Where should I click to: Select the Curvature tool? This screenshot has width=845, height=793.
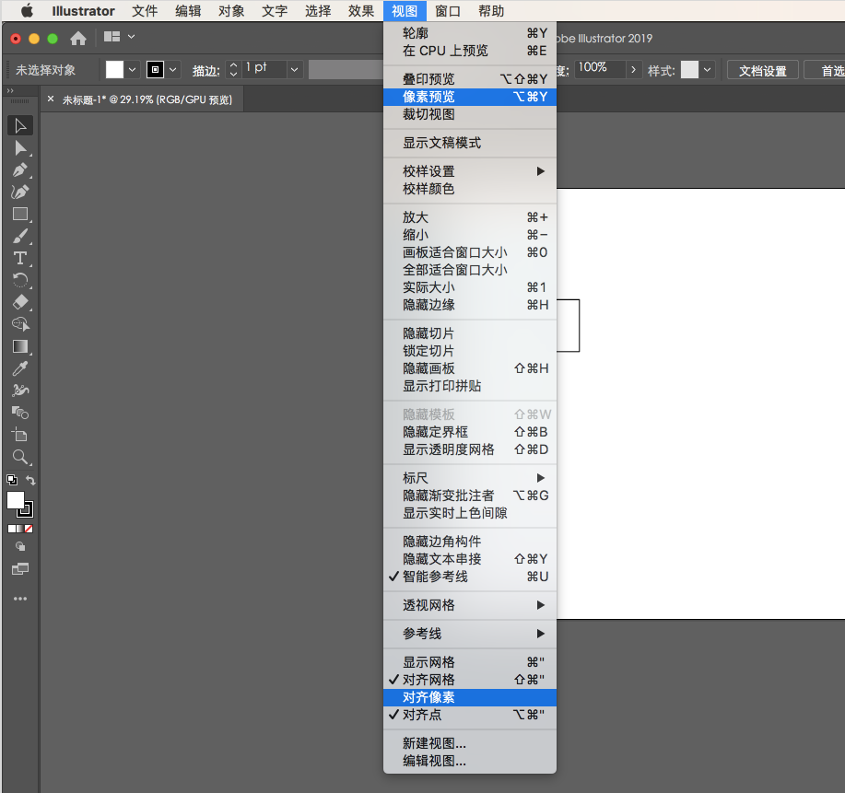(20, 192)
